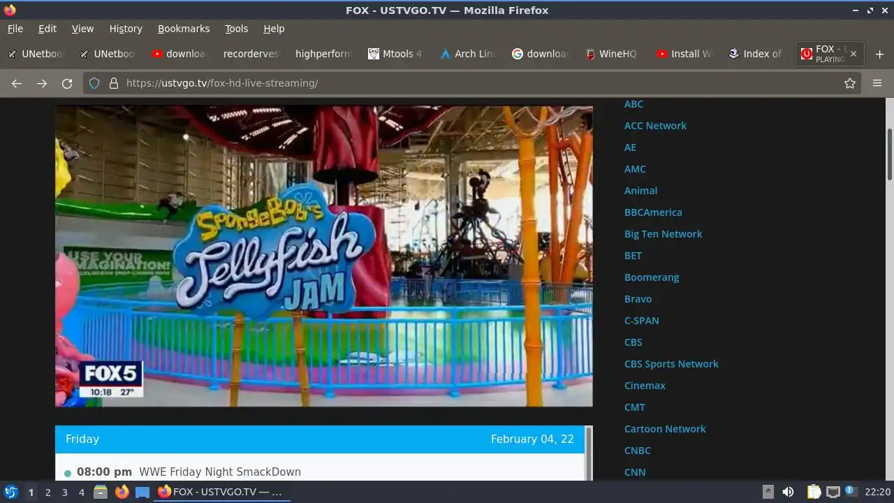Click the forward navigation arrow
Viewport: 894px width, 503px height.
[x=42, y=83]
